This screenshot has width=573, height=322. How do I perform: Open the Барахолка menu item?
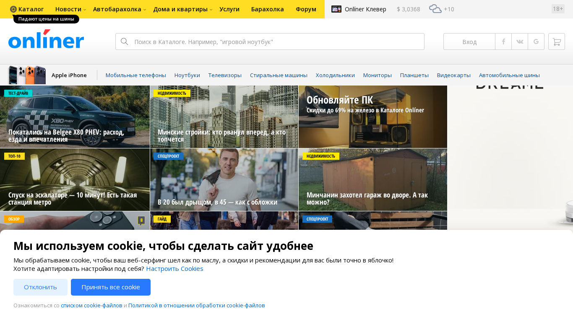coord(268,9)
